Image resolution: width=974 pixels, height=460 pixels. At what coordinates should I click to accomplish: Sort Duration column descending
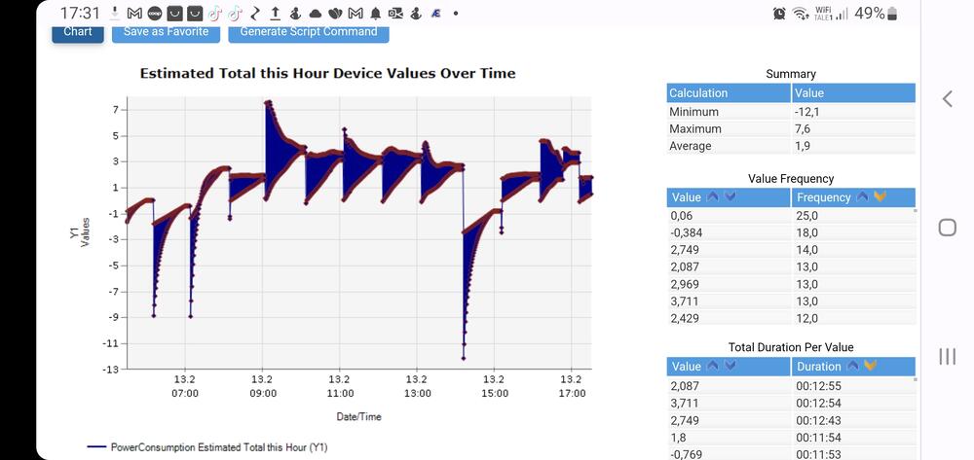tap(870, 367)
